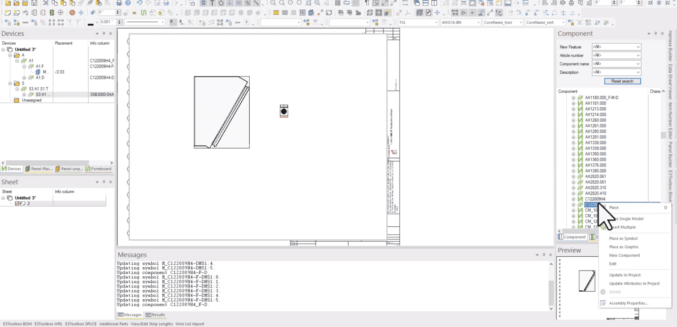This screenshot has height=327, width=677.
Task: Click the Reset search button
Action: (622, 81)
